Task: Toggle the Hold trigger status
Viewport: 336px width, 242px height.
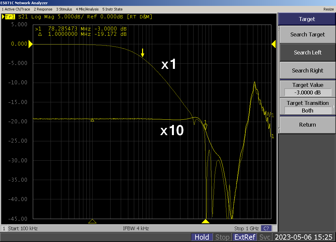Action: 202,237
